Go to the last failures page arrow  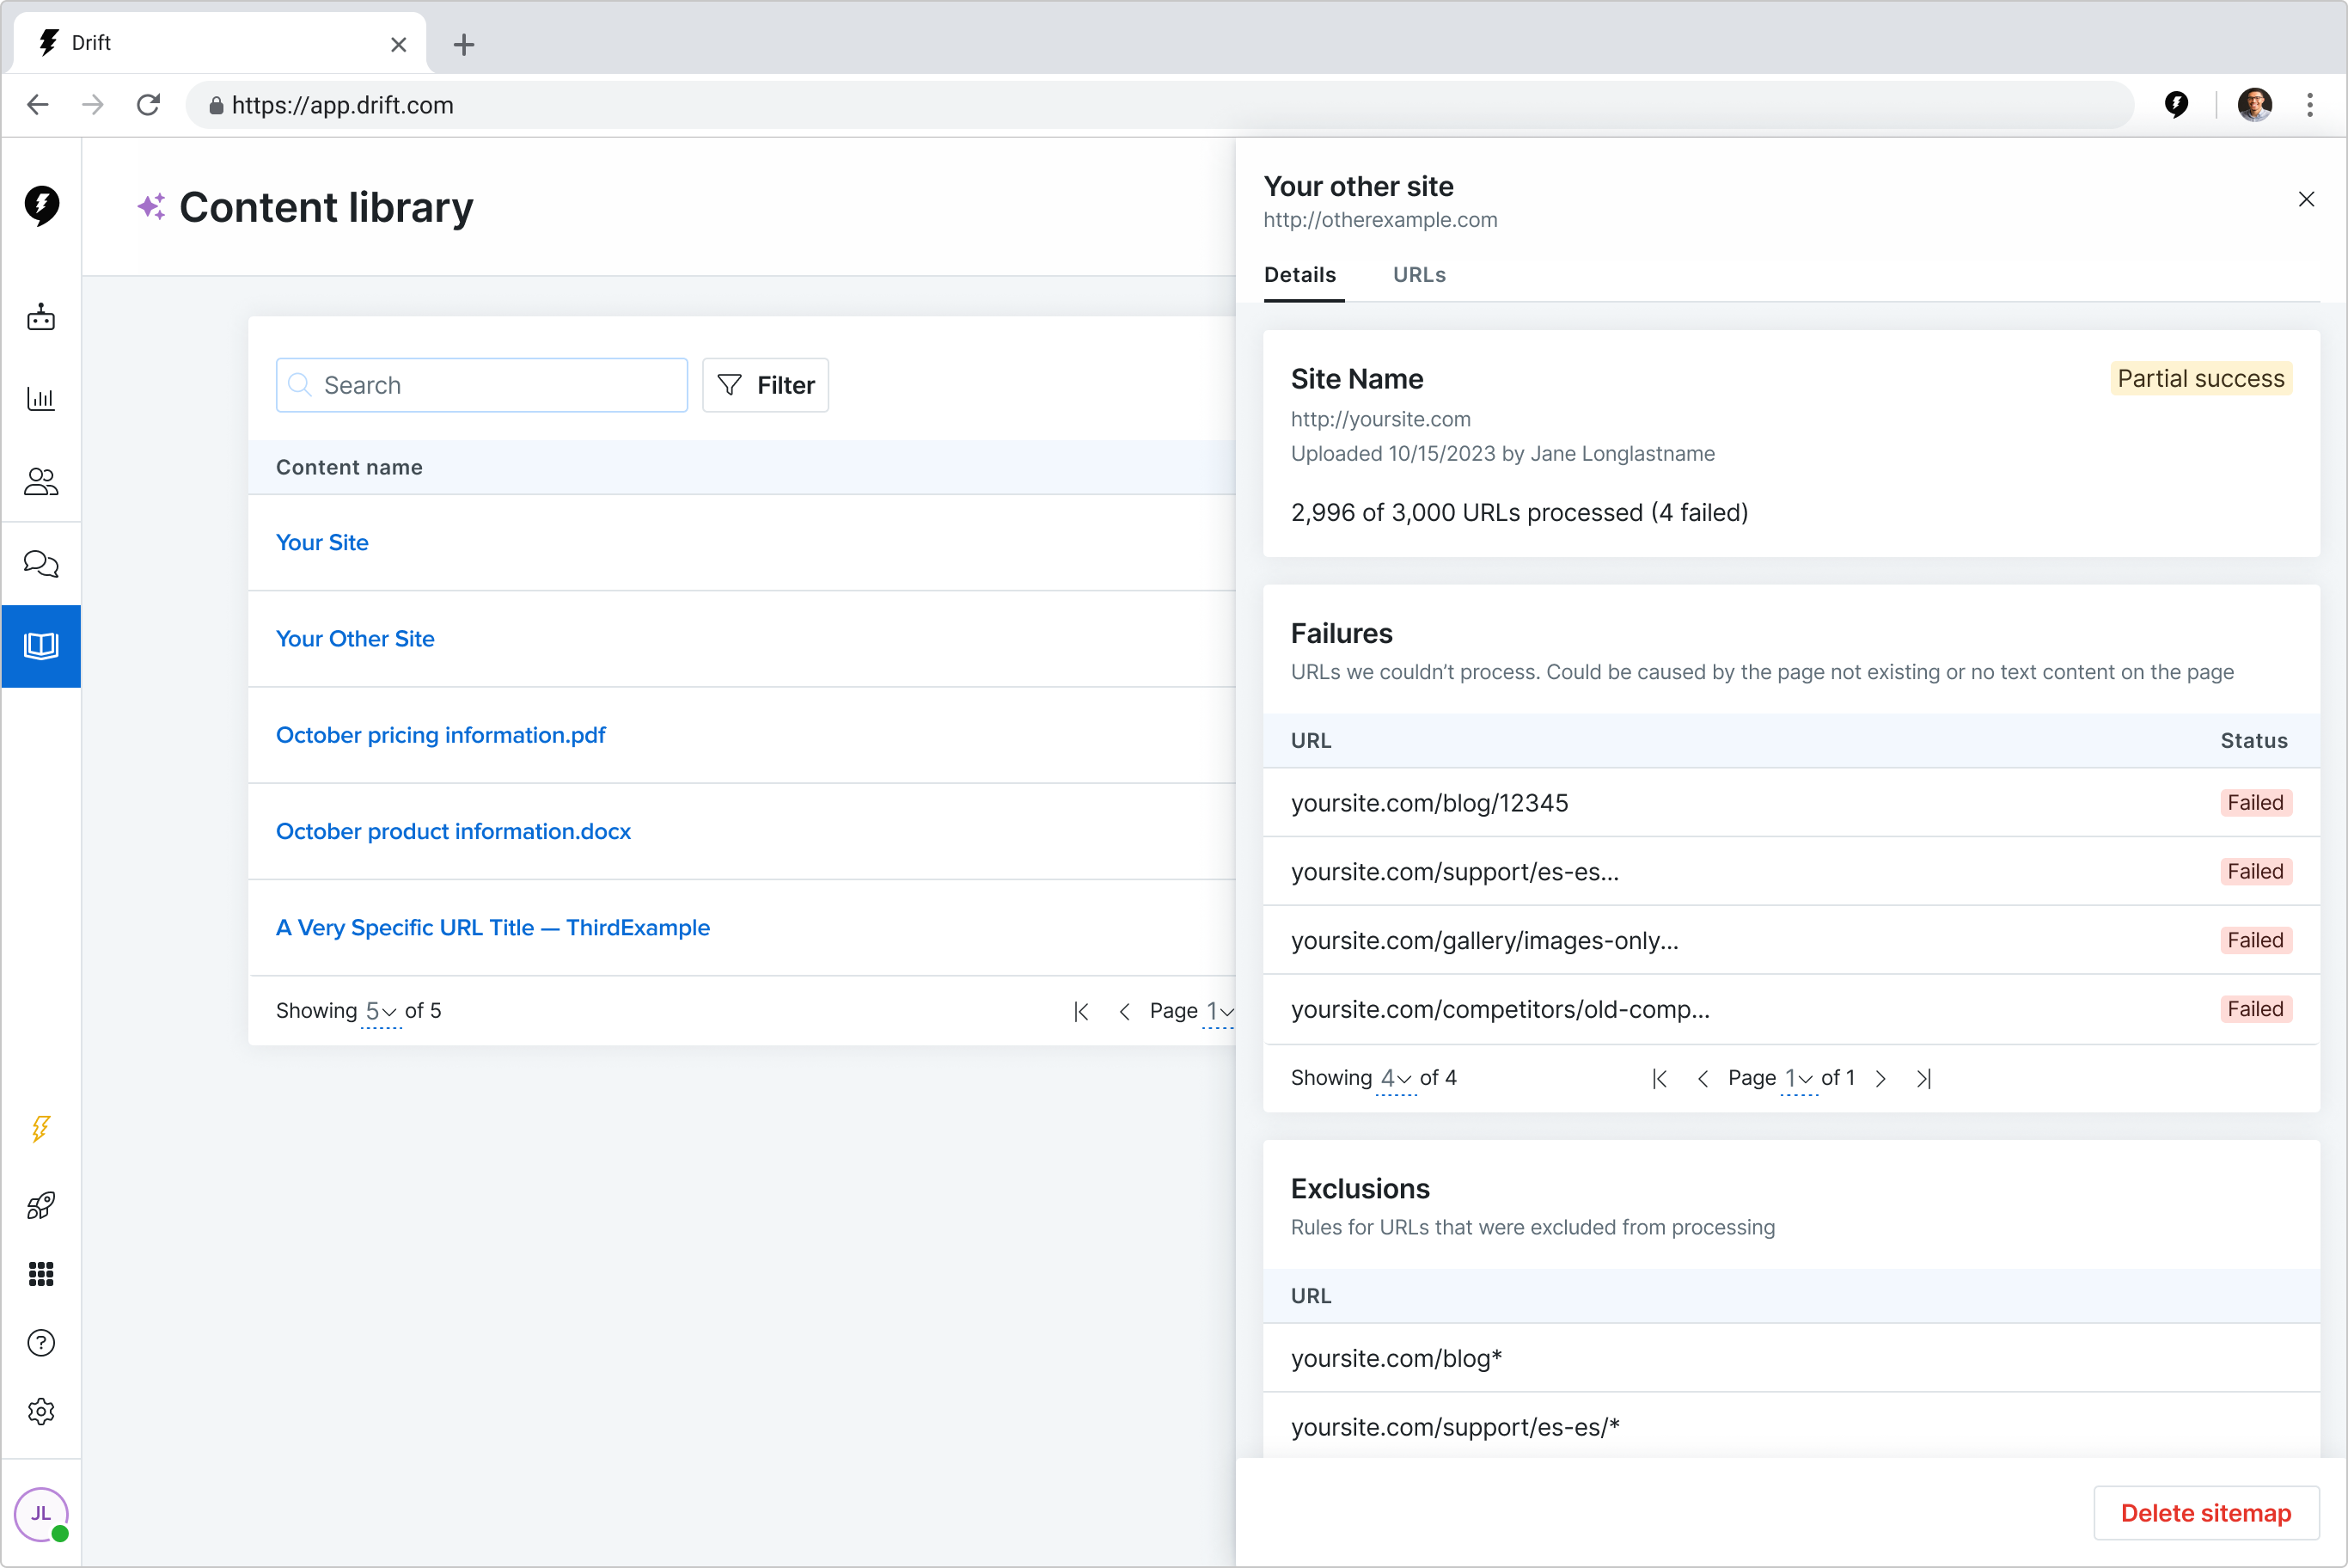click(x=1923, y=1079)
